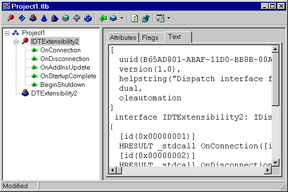Image resolution: width=288 pixels, height=192 pixels.
Task: Click the New Interface red lollipop icon
Action: pyautogui.click(x=11, y=19)
